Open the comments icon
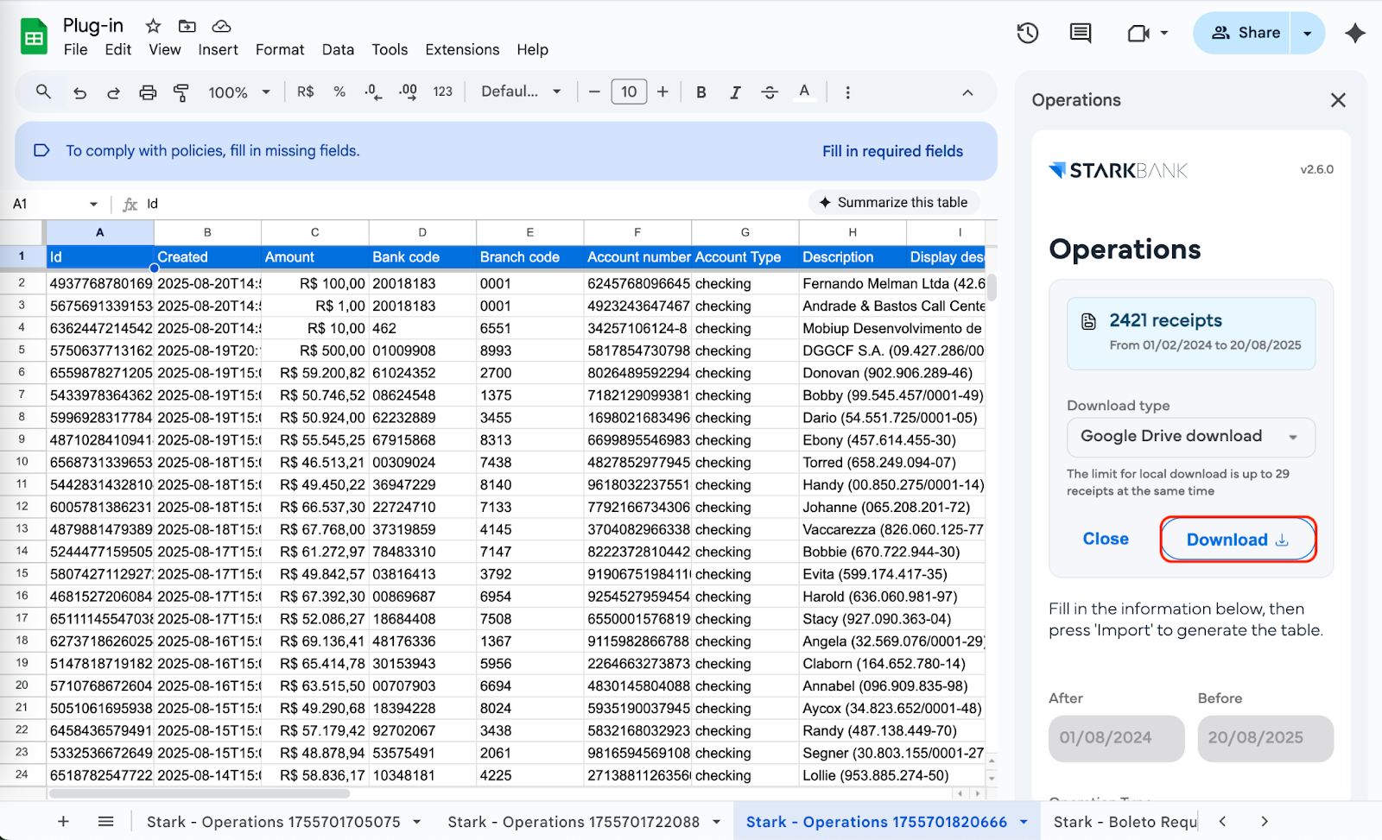 tap(1080, 34)
